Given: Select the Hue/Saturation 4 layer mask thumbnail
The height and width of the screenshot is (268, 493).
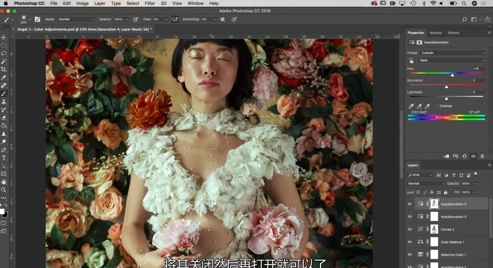Looking at the screenshot, I should (434, 204).
